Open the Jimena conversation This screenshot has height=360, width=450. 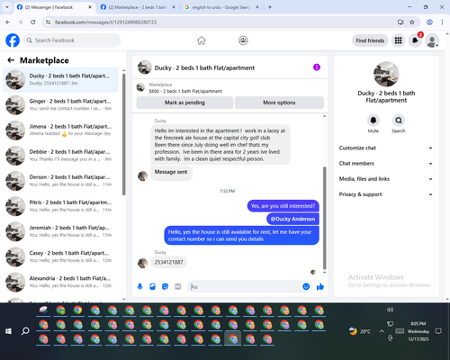click(60, 130)
